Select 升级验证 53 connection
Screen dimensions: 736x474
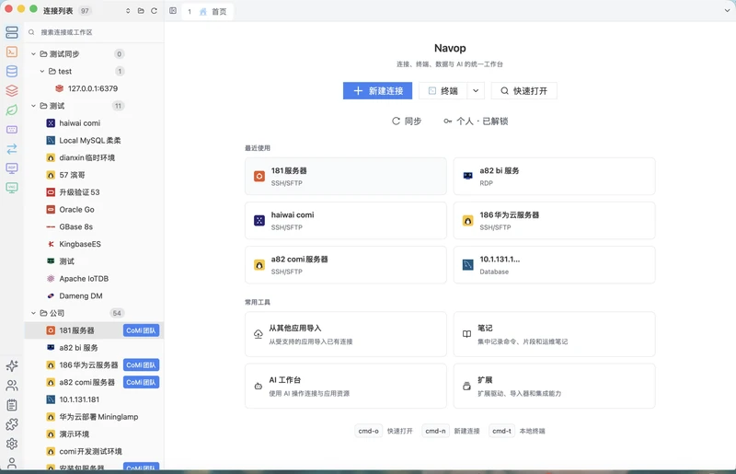[x=94, y=192]
